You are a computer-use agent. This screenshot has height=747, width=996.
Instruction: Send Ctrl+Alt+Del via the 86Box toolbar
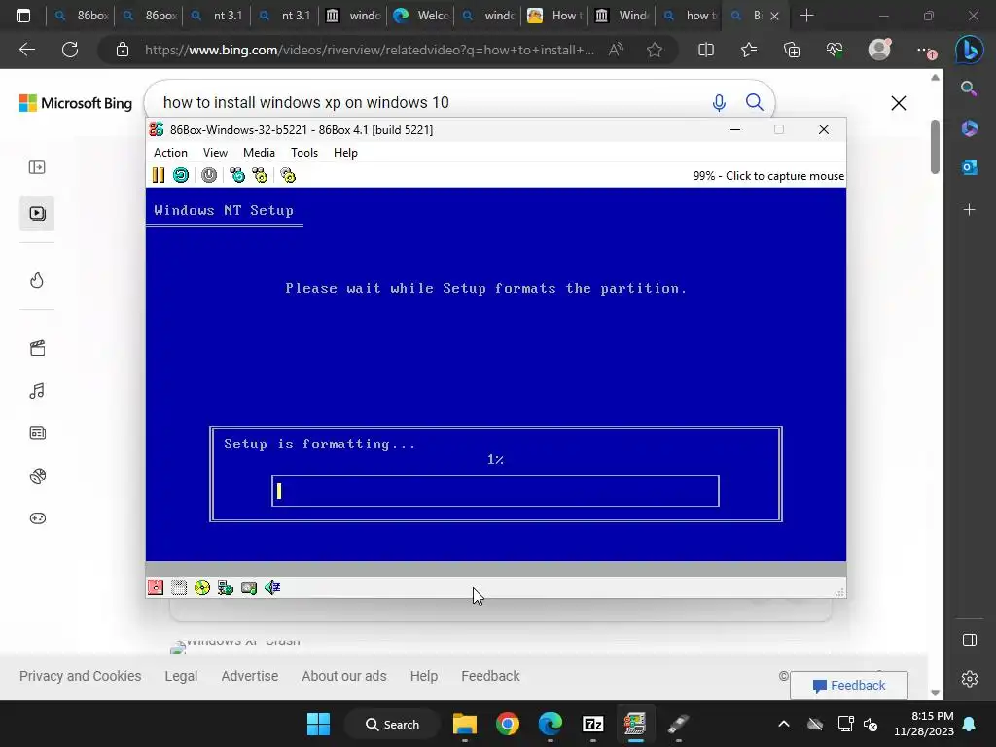tap(237, 175)
